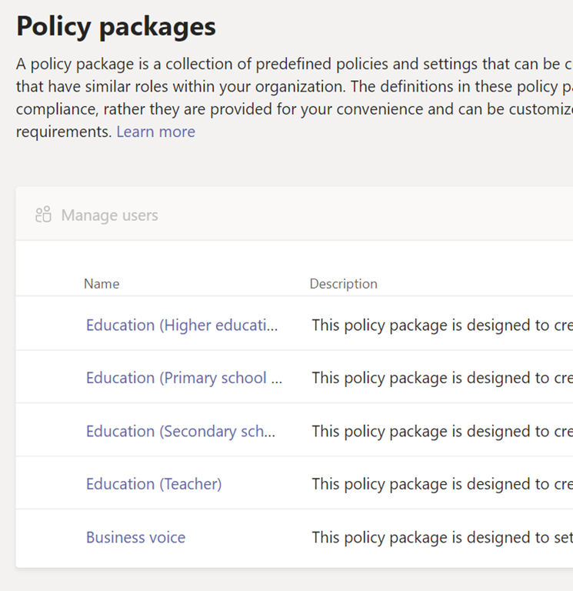The image size is (573, 591).
Task: Select the Higher education row's left margin
Action: [x=48, y=326]
